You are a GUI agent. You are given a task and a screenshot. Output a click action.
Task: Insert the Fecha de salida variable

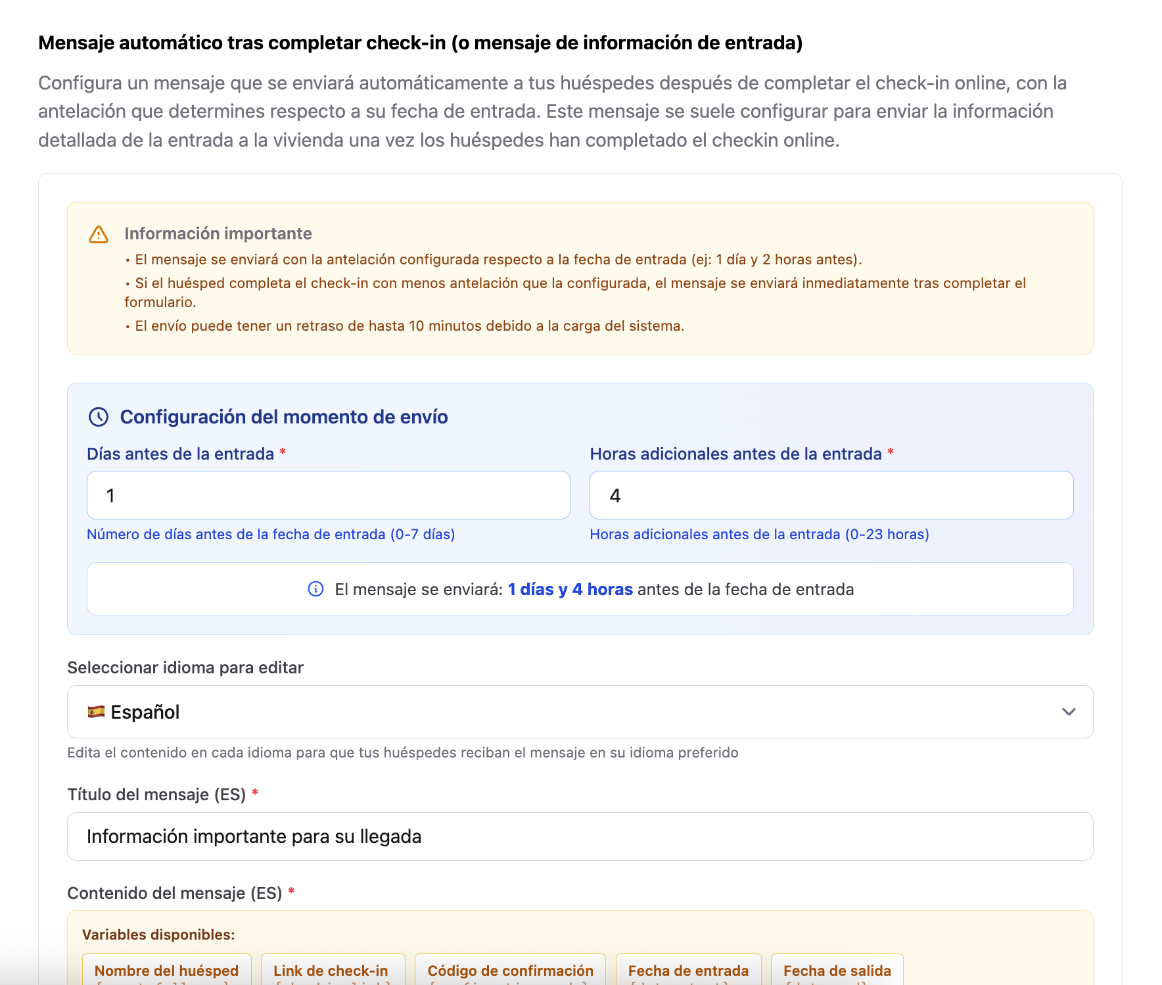837,971
